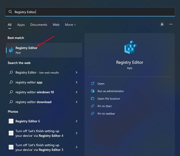Click the pin icon beside Pin to taskbar
180x156 pixels.
[x=92, y=113]
